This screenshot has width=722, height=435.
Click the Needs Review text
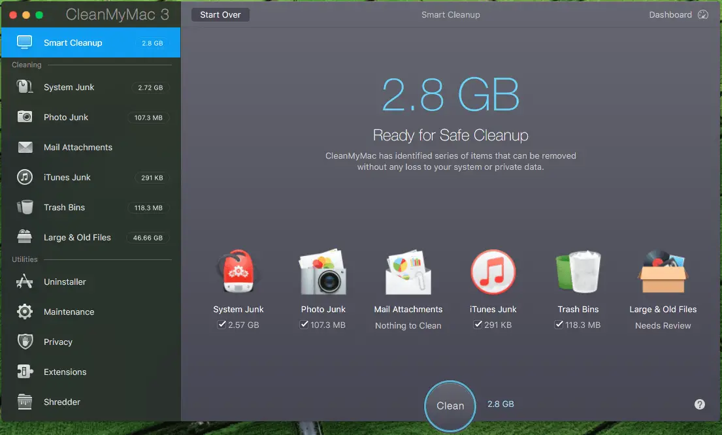click(663, 325)
